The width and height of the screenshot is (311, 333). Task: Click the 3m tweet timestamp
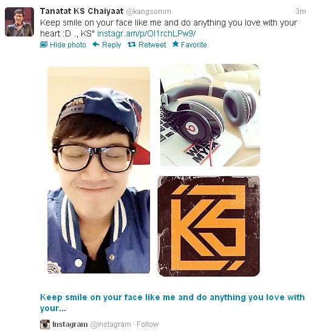click(x=301, y=12)
